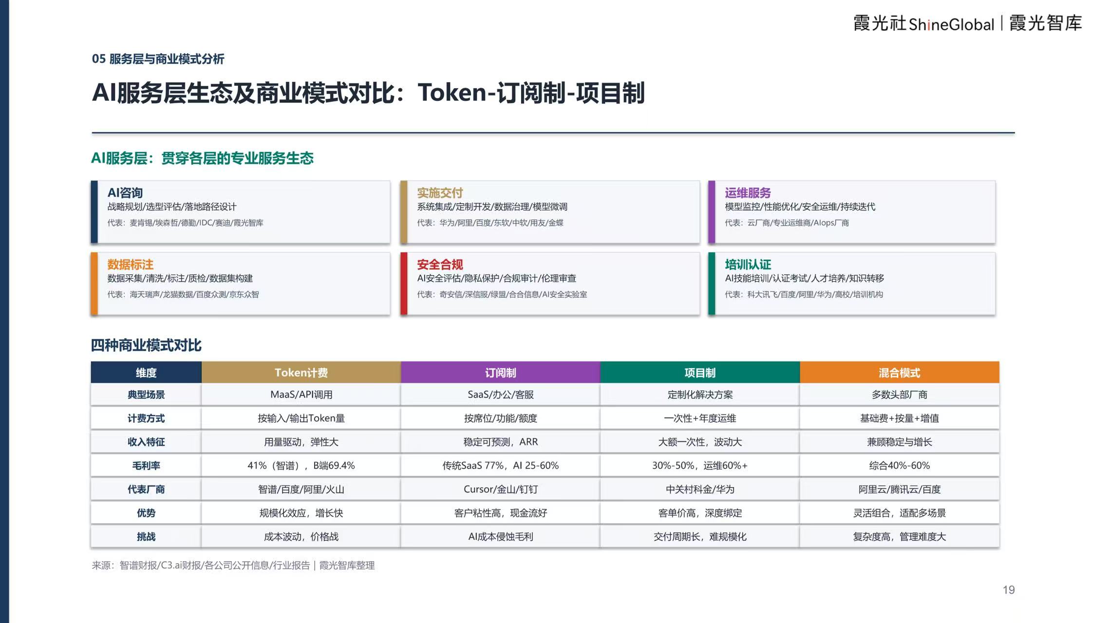The width and height of the screenshot is (1108, 623).
Task: Click the orange 混合模式 column header
Action: [900, 373]
